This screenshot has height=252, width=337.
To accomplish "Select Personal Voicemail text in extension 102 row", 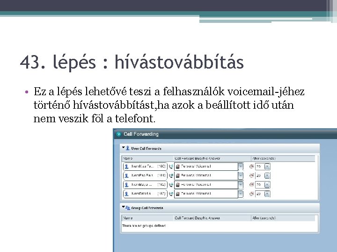I will [x=196, y=184].
